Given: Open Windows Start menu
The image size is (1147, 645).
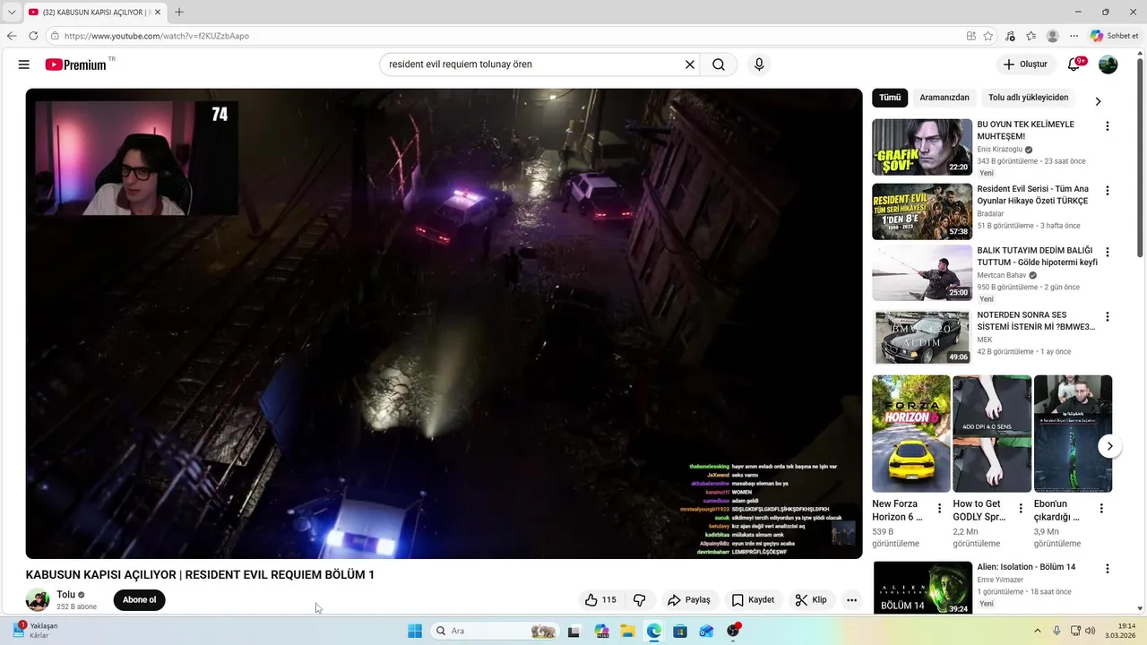Looking at the screenshot, I should coord(415,631).
